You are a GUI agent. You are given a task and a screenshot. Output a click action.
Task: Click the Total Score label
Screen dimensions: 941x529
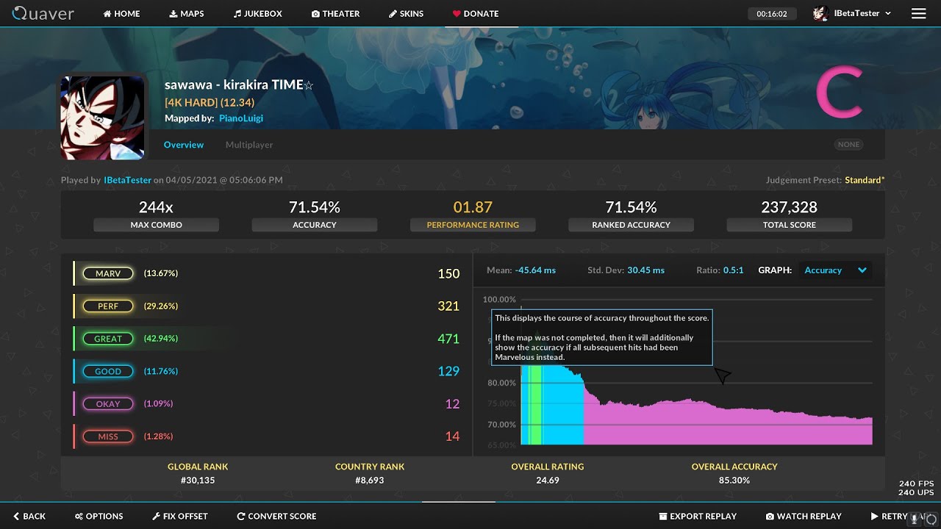790,225
